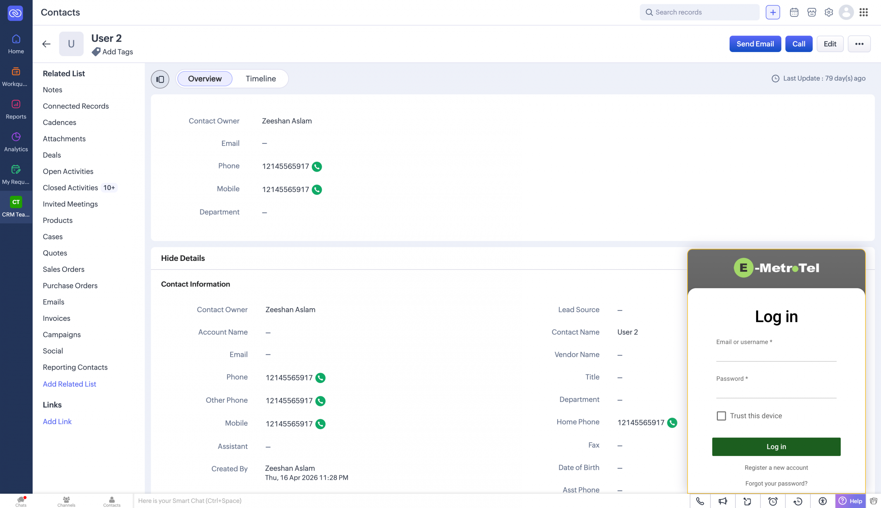Open the more actions ellipsis menu

(x=859, y=44)
